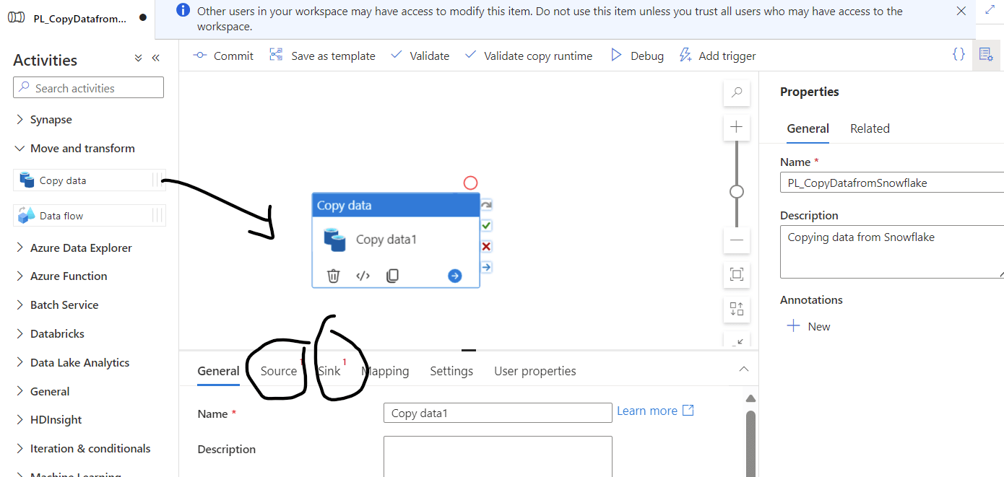
Task: Expand the General activities group
Action: coord(43,391)
